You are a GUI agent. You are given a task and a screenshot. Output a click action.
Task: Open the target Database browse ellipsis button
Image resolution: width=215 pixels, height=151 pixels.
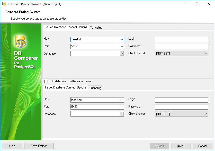pyautogui.click(x=122, y=114)
